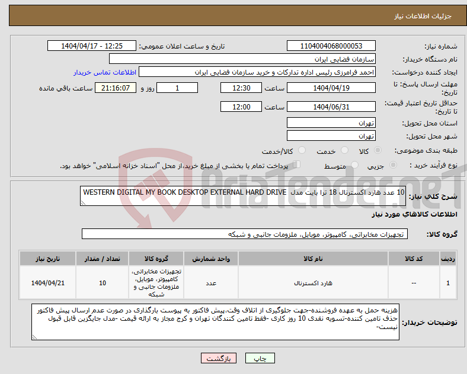Viewport: 467px width, 374px height.
Task: Click the delivery city field تهران
Action: click(331, 136)
